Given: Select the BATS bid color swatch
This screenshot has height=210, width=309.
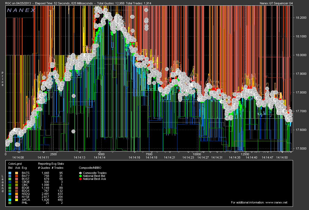Looking at the screenshot, I should click(10, 173).
